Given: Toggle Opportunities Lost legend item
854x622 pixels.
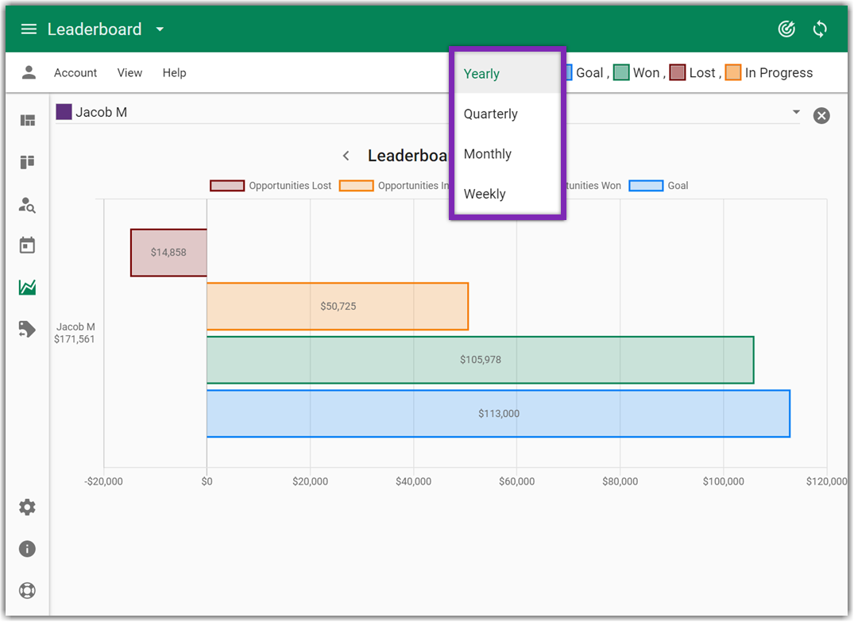Looking at the screenshot, I should click(271, 186).
